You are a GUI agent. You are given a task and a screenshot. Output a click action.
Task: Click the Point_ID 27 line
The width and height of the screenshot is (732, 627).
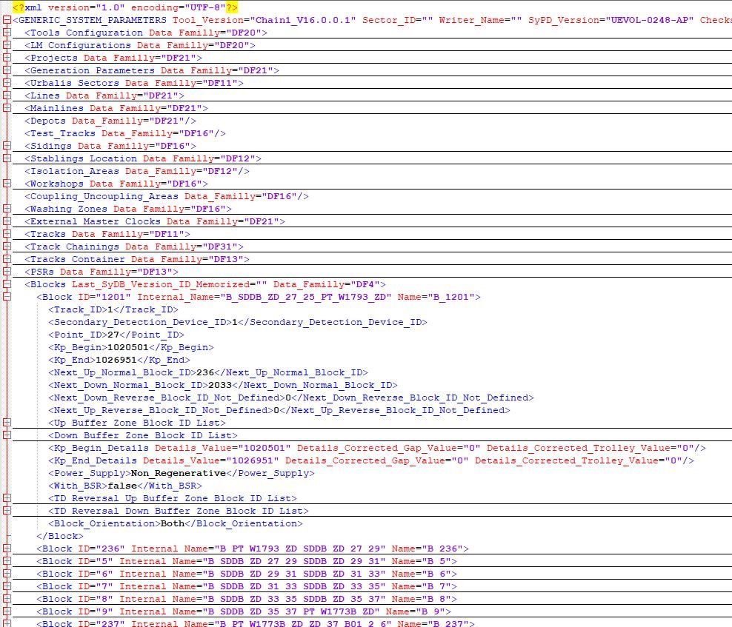point(116,335)
